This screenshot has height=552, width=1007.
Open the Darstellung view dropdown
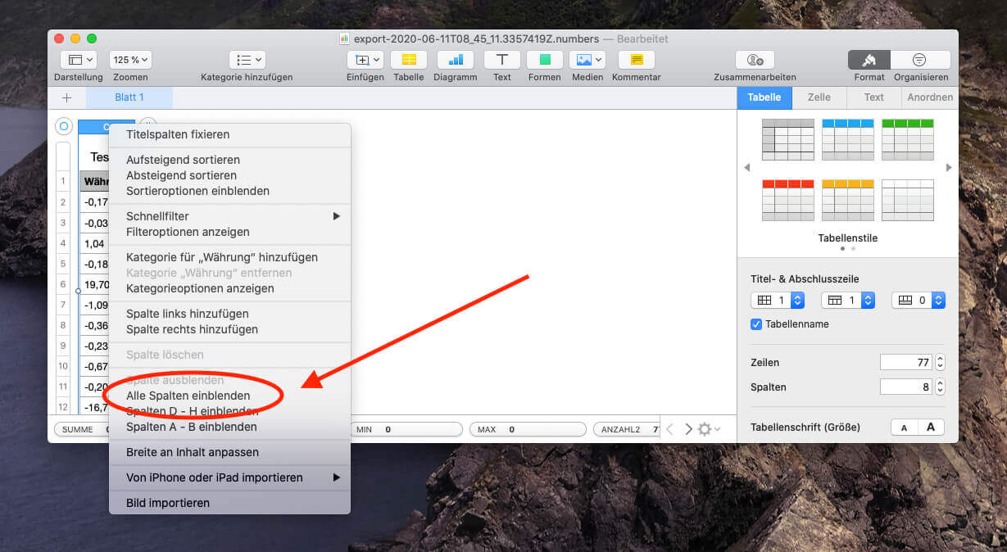coord(78,60)
